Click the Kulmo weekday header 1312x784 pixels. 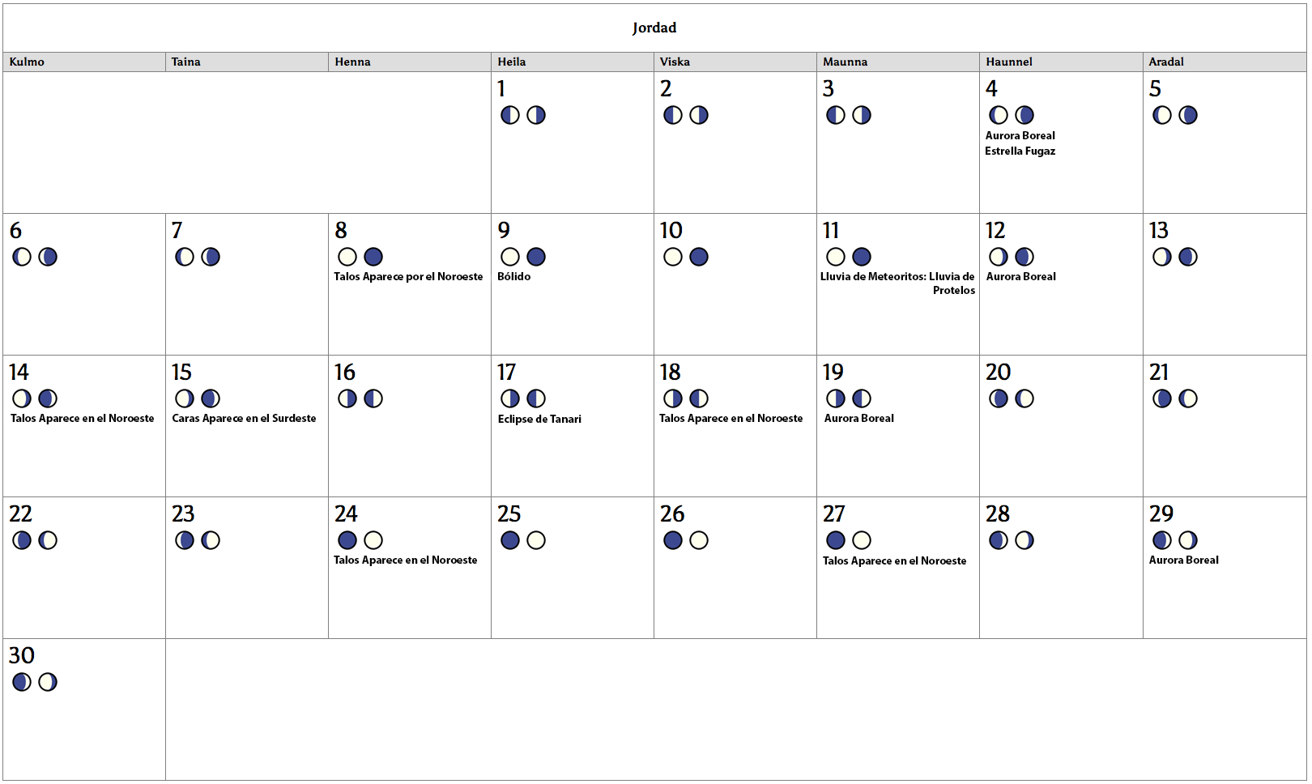[x=27, y=62]
